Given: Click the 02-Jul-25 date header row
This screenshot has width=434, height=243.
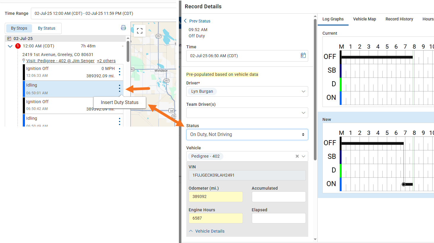Looking at the screenshot, I should pos(66,39).
